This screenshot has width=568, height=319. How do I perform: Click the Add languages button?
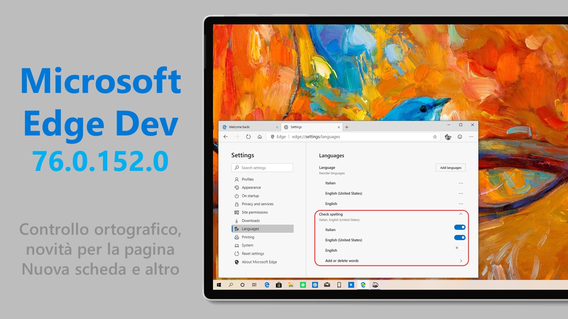pos(450,167)
